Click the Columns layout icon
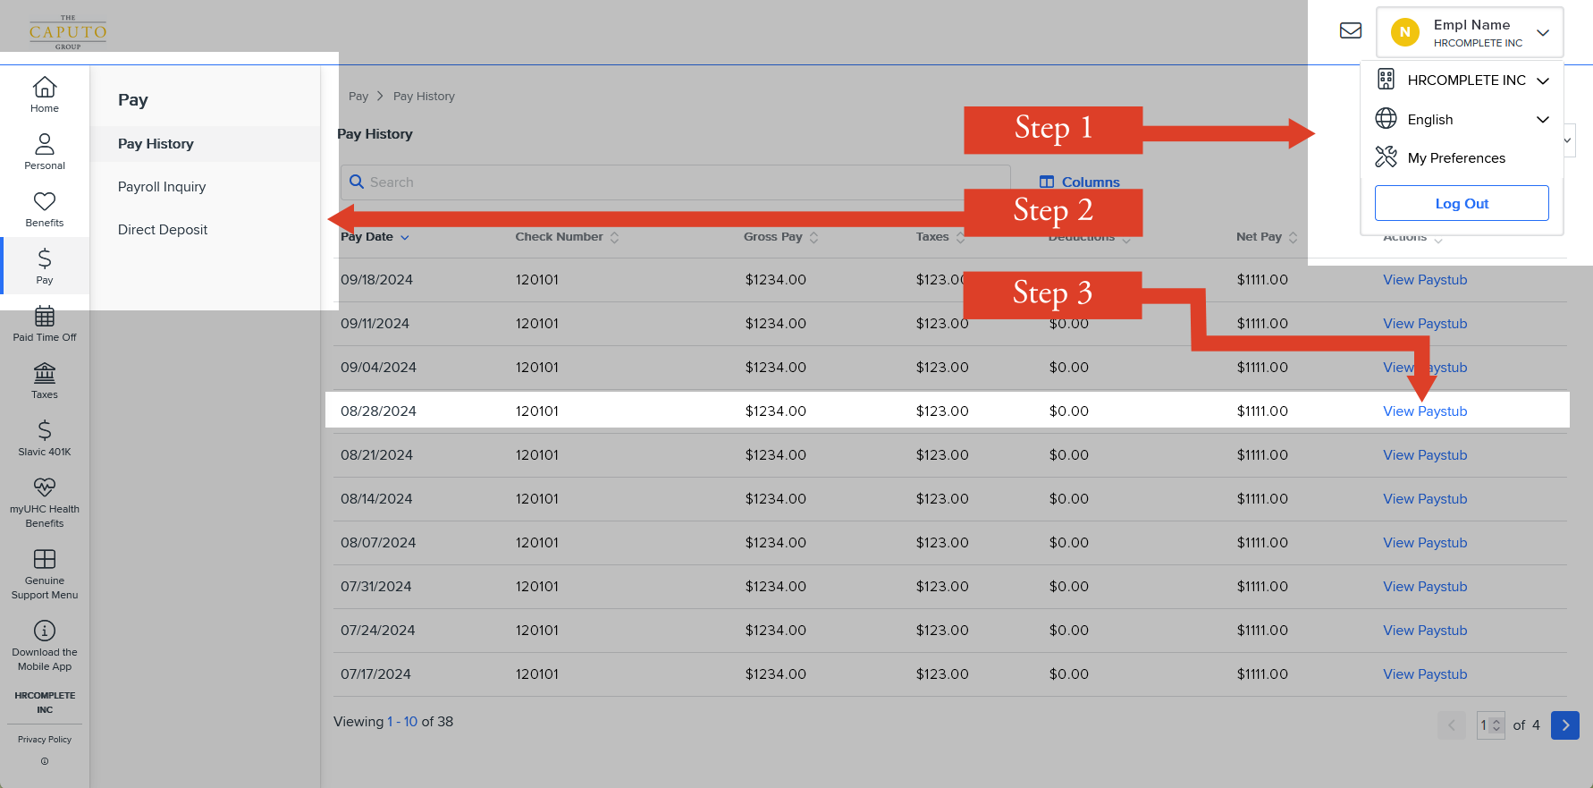Image resolution: width=1593 pixels, height=788 pixels. click(x=1047, y=182)
